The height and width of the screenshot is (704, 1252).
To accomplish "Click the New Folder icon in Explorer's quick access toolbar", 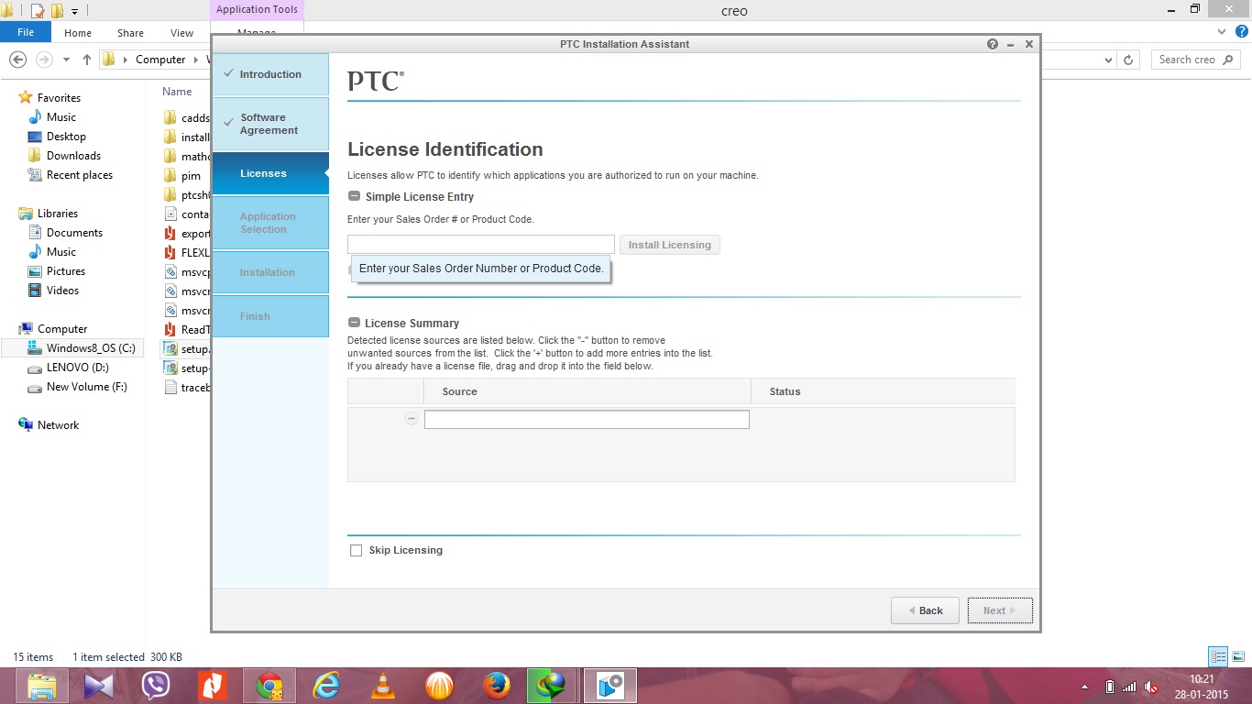I will [x=57, y=11].
